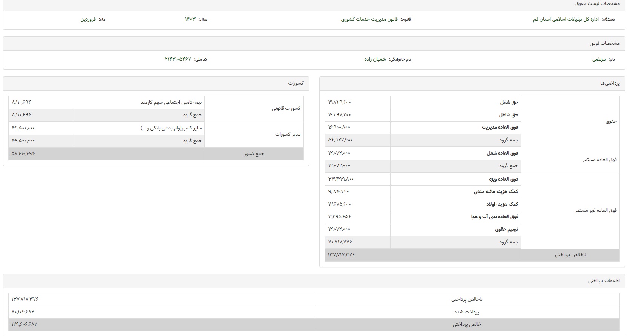Image resolution: width=627 pixels, height=336 pixels.
Task: Click the amount '۹,۱۷۴,۷۲۰' for عائله مندی
Action: point(339,192)
